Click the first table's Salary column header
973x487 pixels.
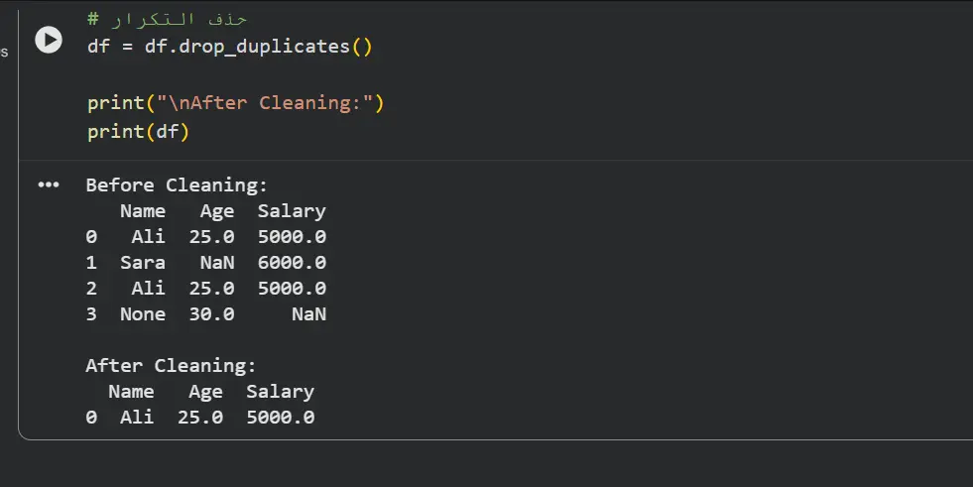(292, 211)
